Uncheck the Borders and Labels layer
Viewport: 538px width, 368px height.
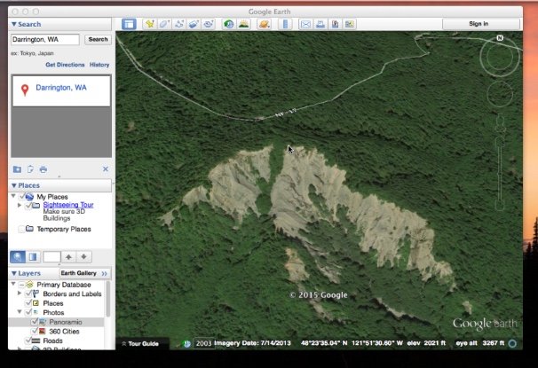coord(28,294)
